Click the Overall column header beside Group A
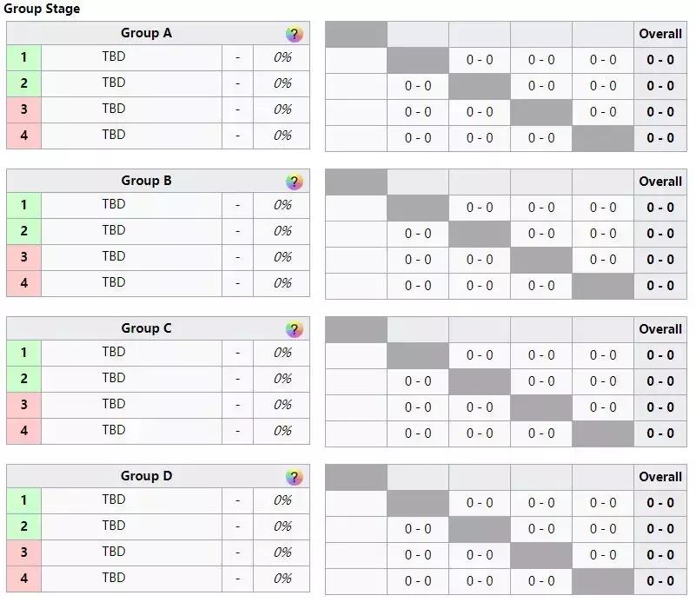The width and height of the screenshot is (696, 602). click(660, 34)
